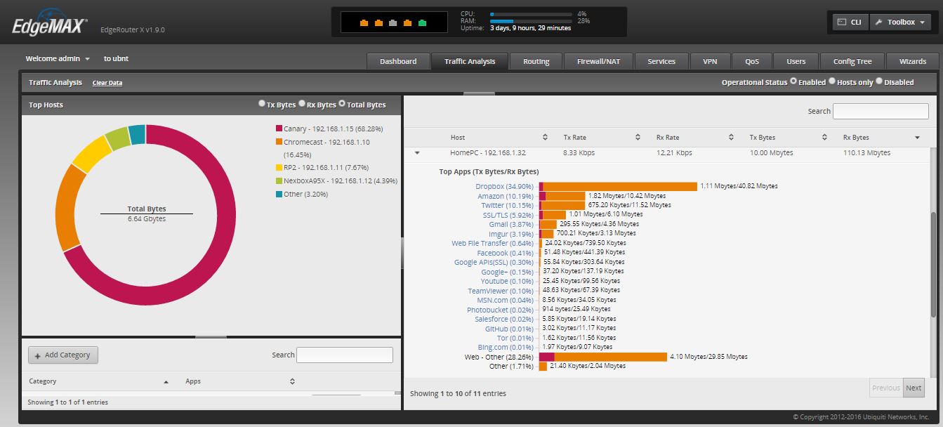The height and width of the screenshot is (427, 943).
Task: Go to the Users tab
Action: point(796,62)
